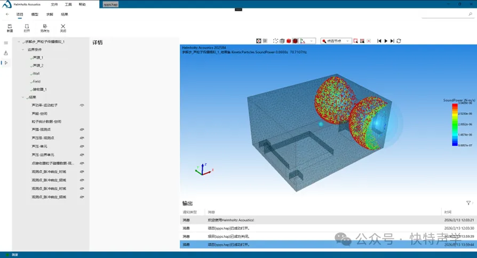
Task: Click the 通知类型 column header
Action: 189,212
